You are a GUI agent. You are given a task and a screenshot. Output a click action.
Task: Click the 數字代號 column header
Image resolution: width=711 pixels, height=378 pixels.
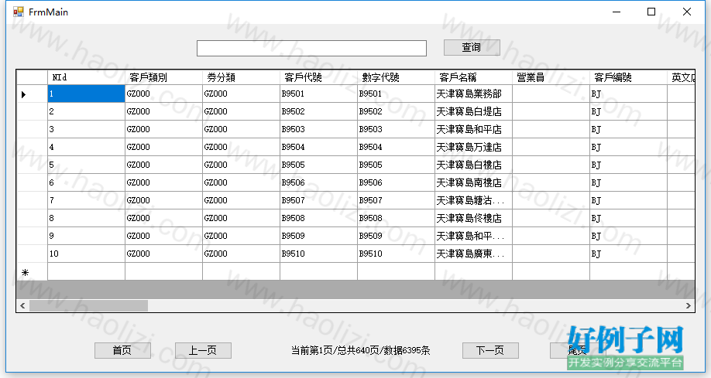(x=397, y=77)
